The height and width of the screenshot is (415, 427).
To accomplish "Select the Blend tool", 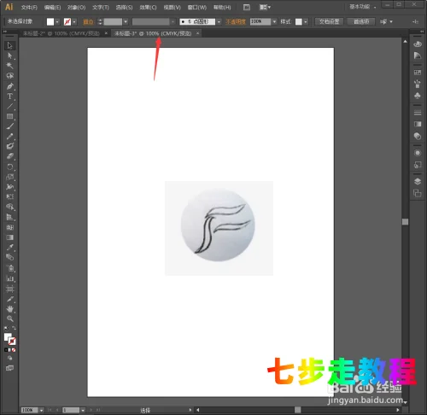I will coord(9,257).
